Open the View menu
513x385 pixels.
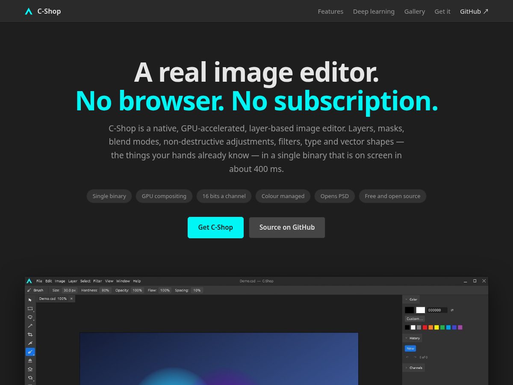[109, 281]
